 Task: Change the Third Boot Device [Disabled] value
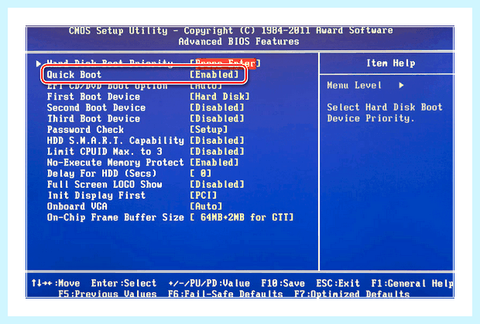click(217, 118)
